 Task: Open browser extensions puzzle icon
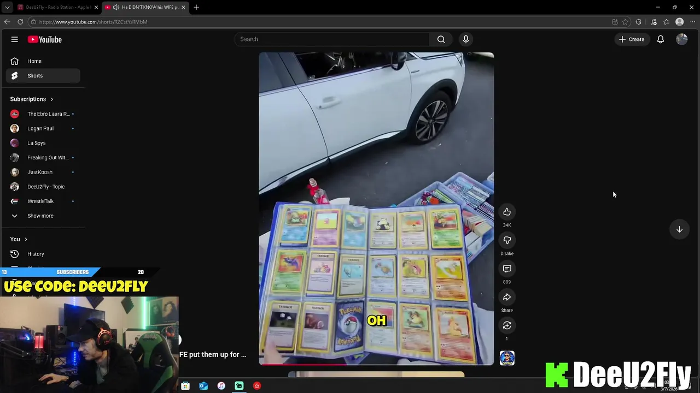tap(639, 22)
